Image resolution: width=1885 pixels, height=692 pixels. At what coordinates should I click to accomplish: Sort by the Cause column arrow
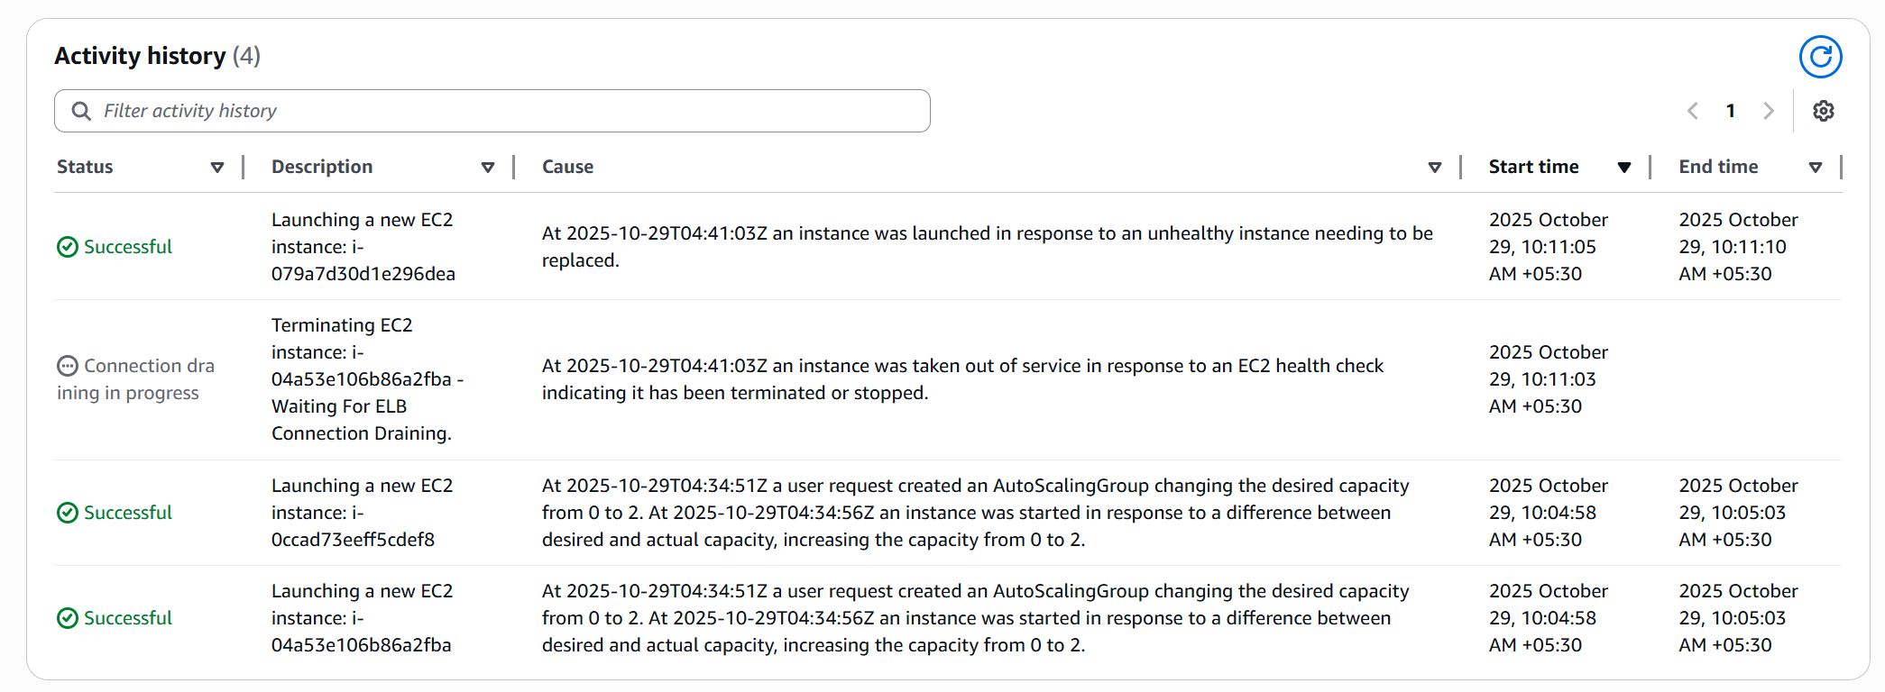pos(1435,168)
